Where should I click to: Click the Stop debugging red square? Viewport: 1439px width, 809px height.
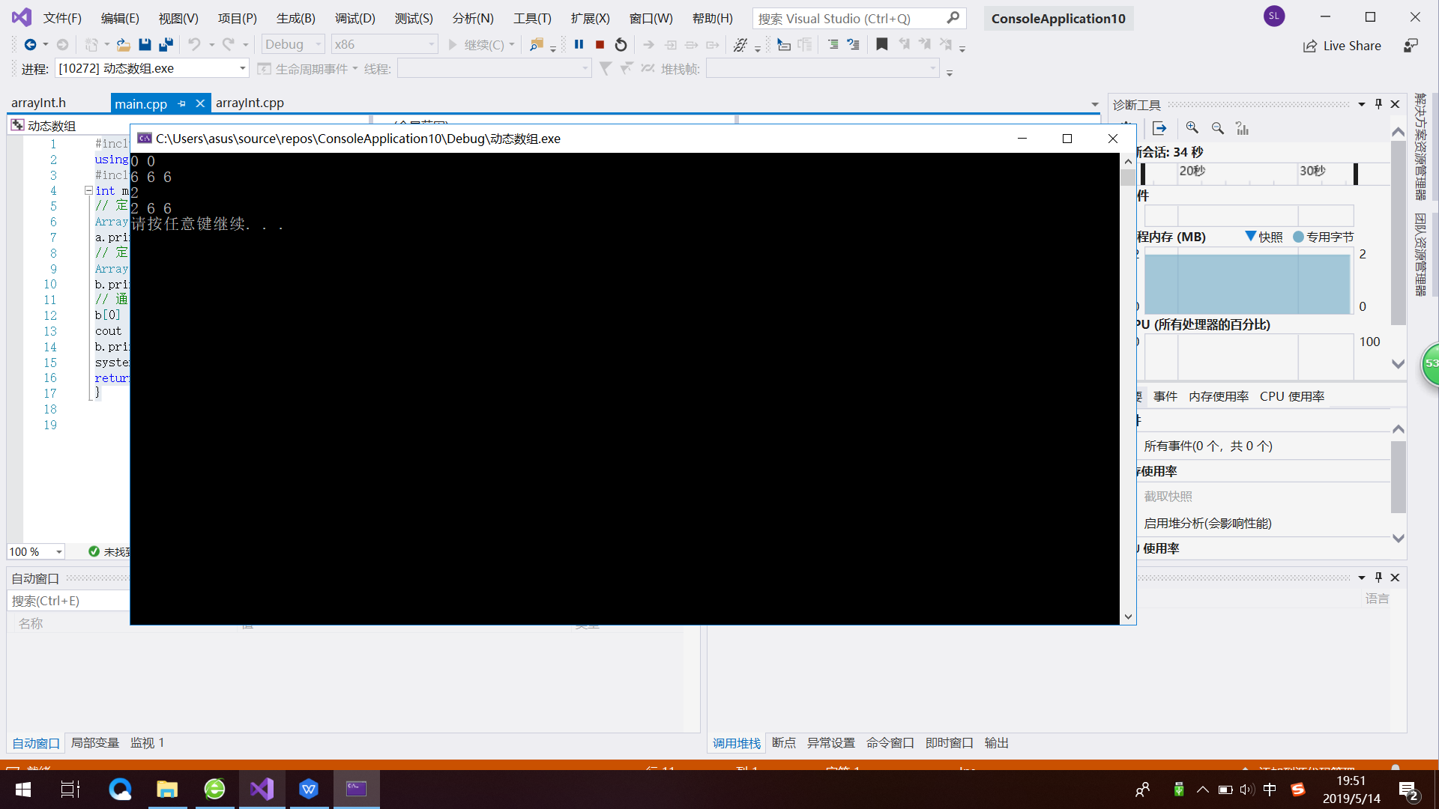pos(600,45)
